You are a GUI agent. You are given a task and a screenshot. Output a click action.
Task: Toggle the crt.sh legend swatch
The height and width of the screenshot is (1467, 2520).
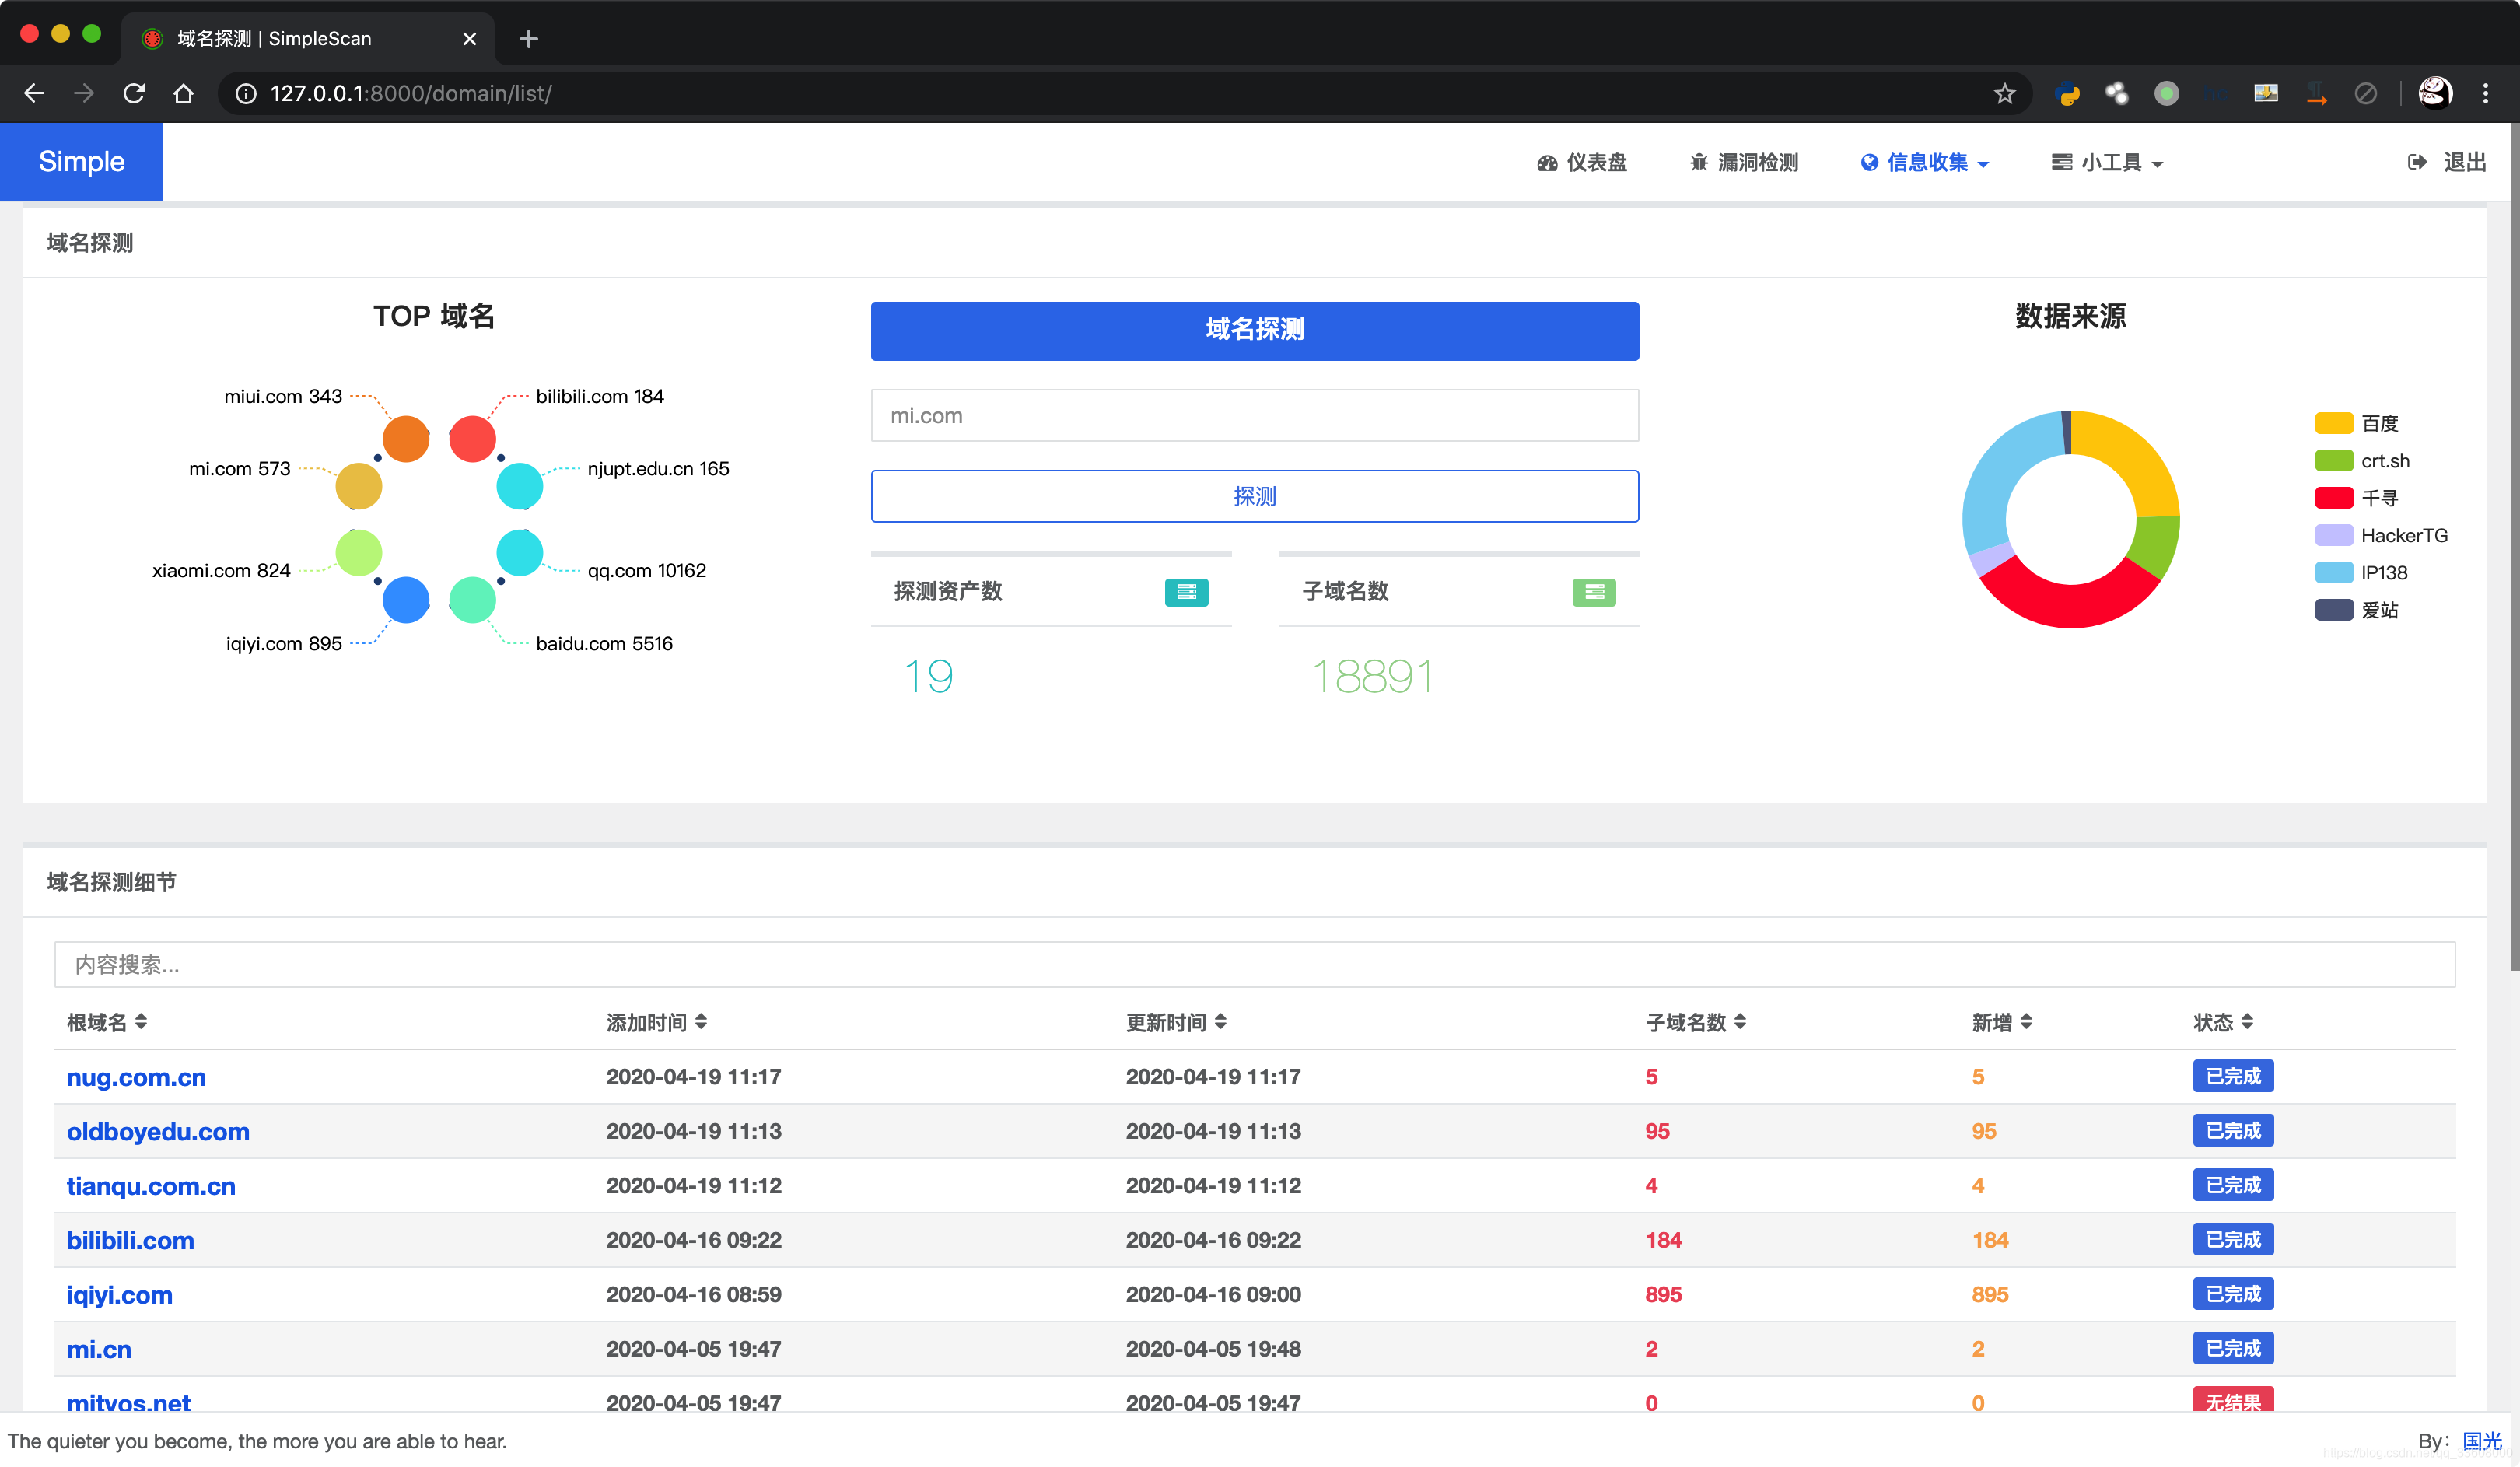coord(2333,460)
